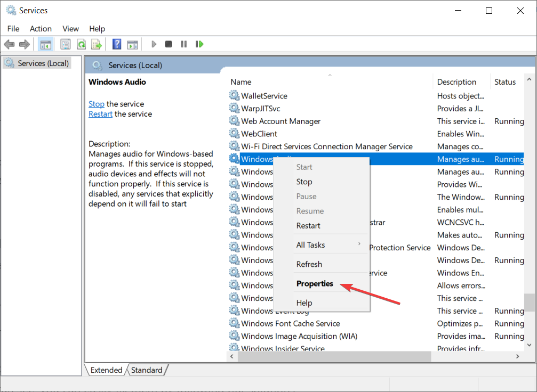Click the Start Service play icon

click(x=154, y=44)
